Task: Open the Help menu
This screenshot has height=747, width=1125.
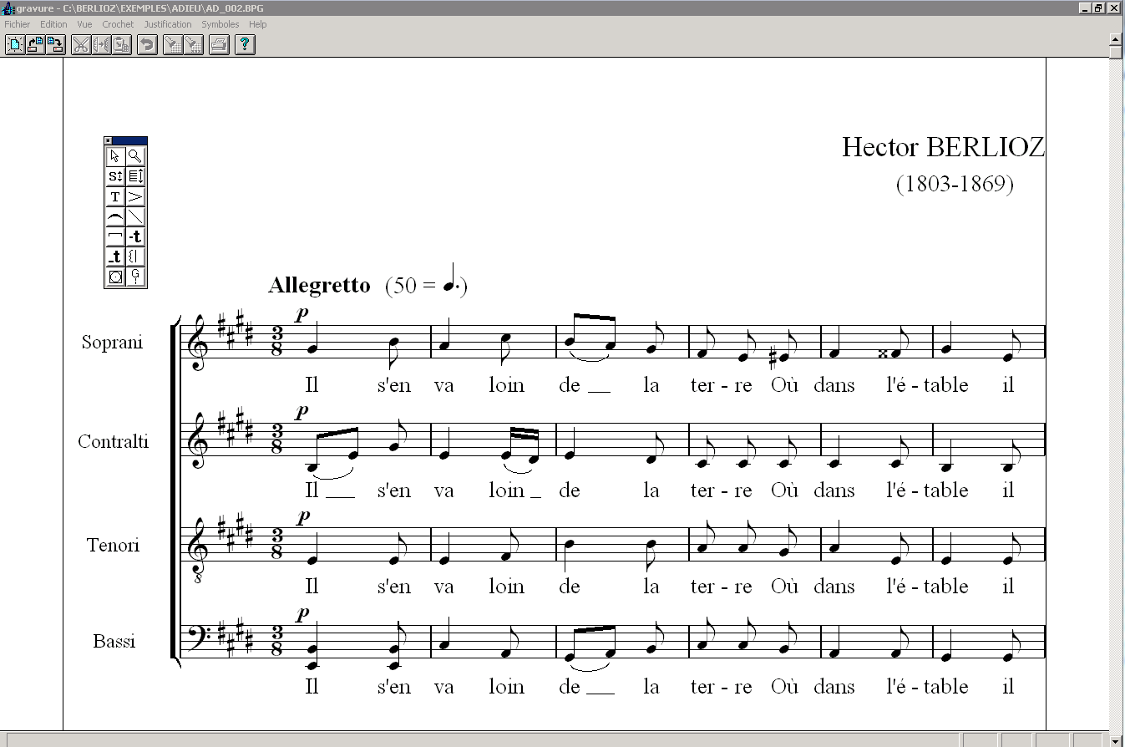Action: coord(258,24)
